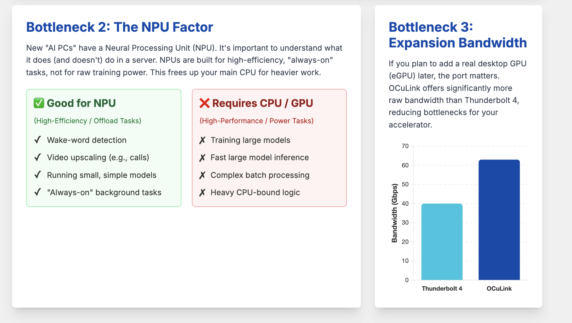Screen dimensions: 572x323
Task: Click the check mark next to Video upscaling
Action: [38, 158]
